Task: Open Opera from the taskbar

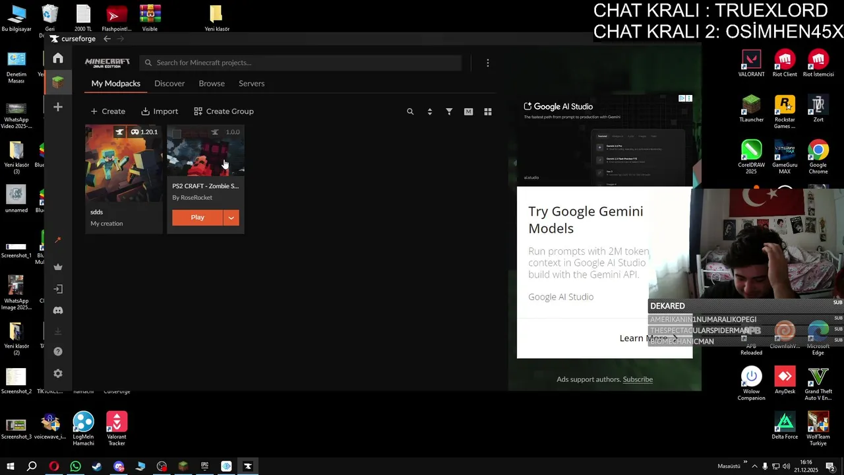Action: pyautogui.click(x=53, y=466)
